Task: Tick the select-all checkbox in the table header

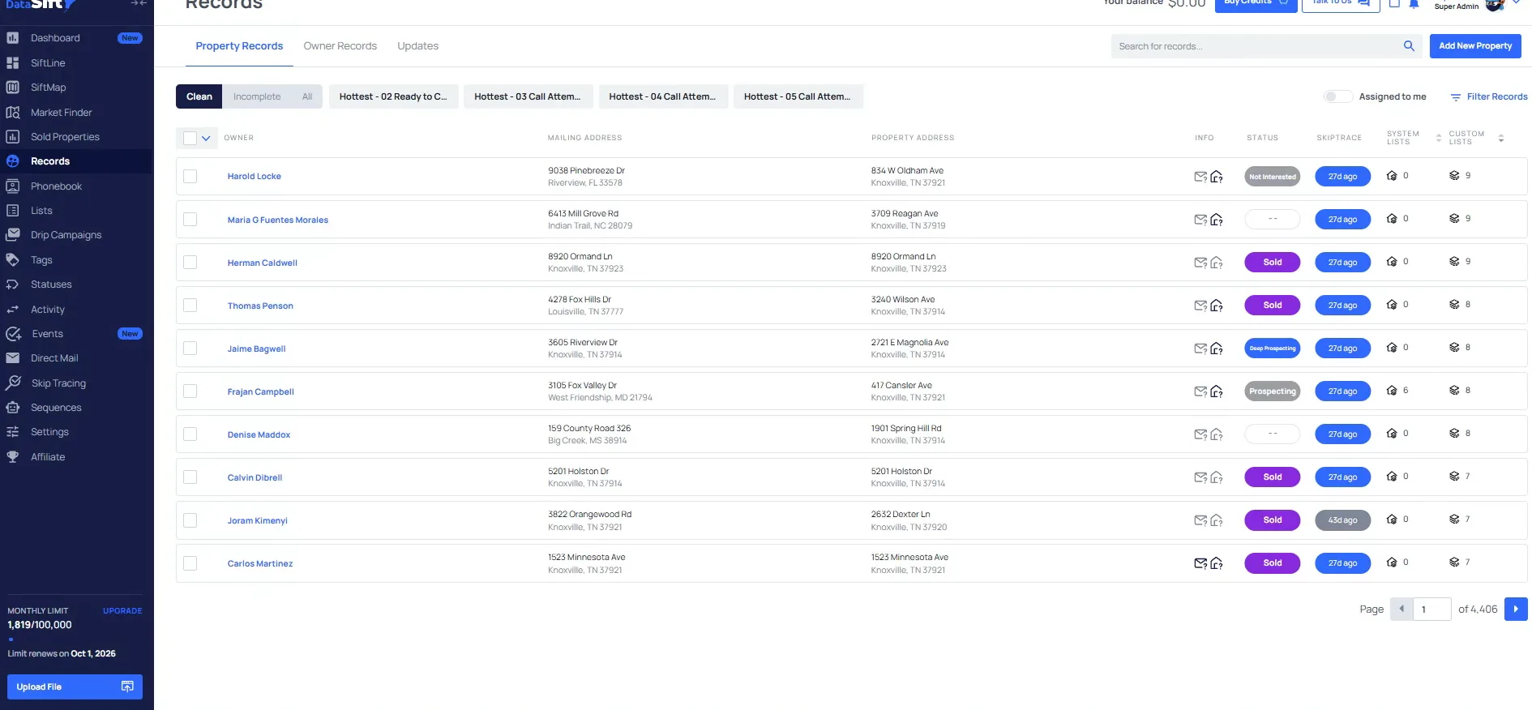Action: tap(190, 138)
